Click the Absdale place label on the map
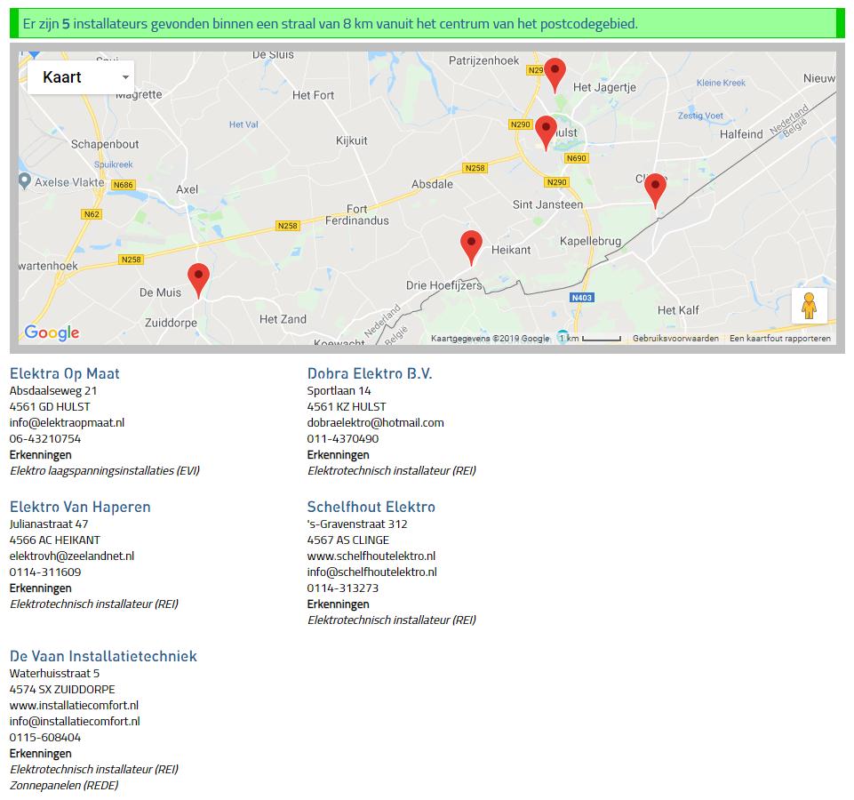 (433, 184)
